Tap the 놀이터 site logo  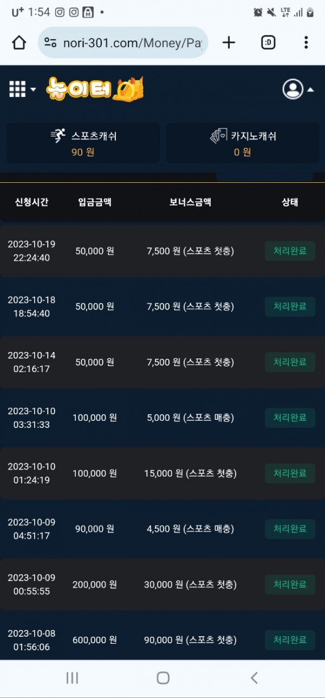click(x=95, y=89)
